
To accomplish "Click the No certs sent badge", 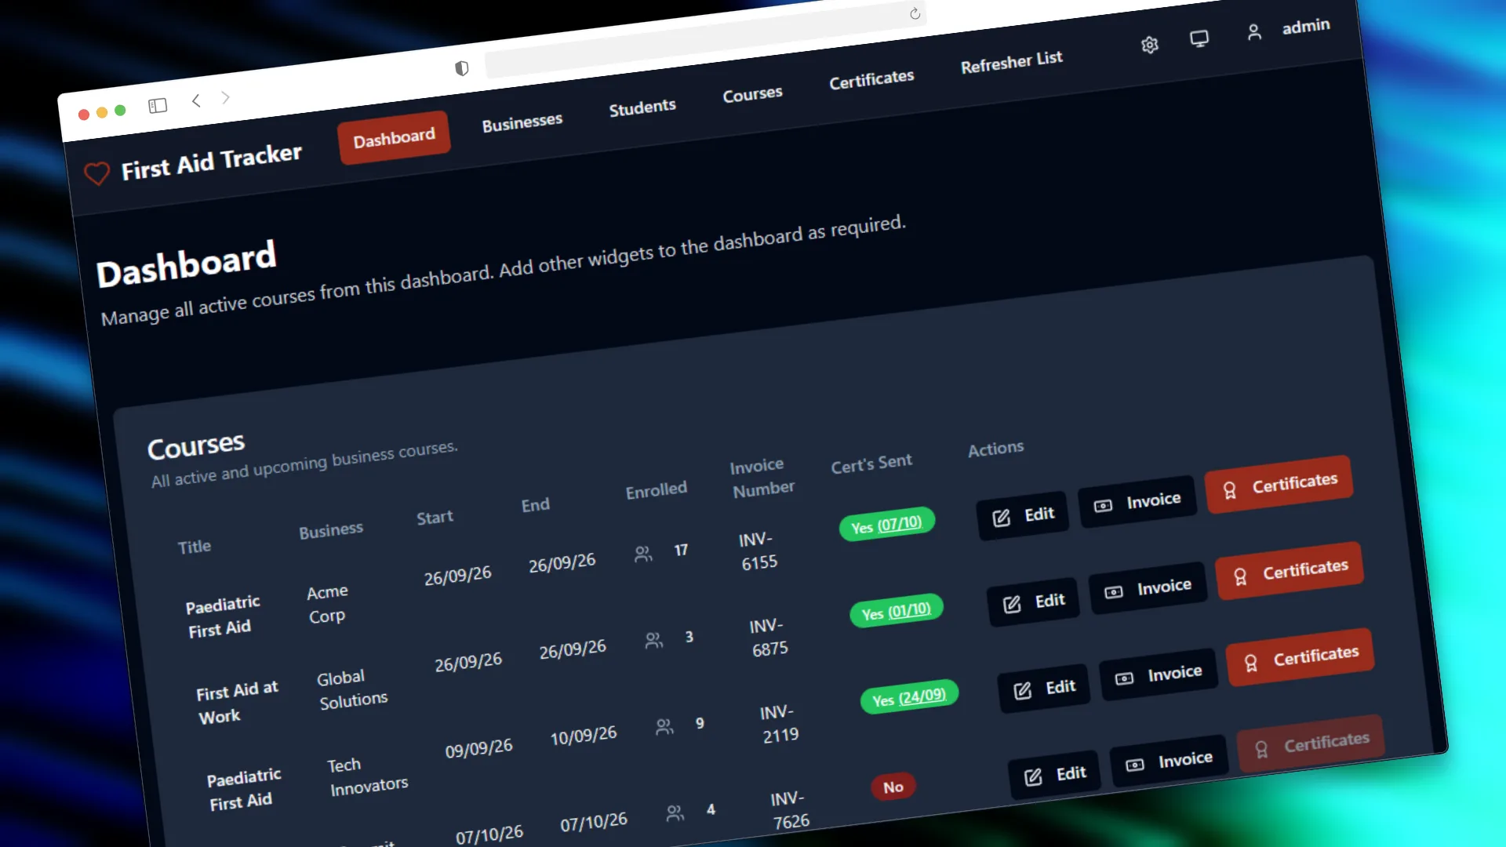I will (893, 787).
